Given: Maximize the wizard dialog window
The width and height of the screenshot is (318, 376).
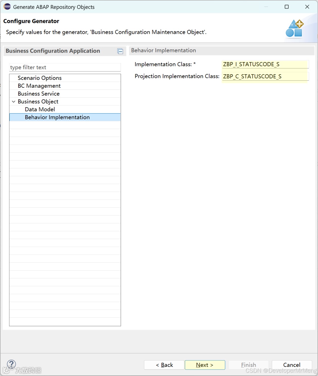Looking at the screenshot, I should [x=287, y=7].
